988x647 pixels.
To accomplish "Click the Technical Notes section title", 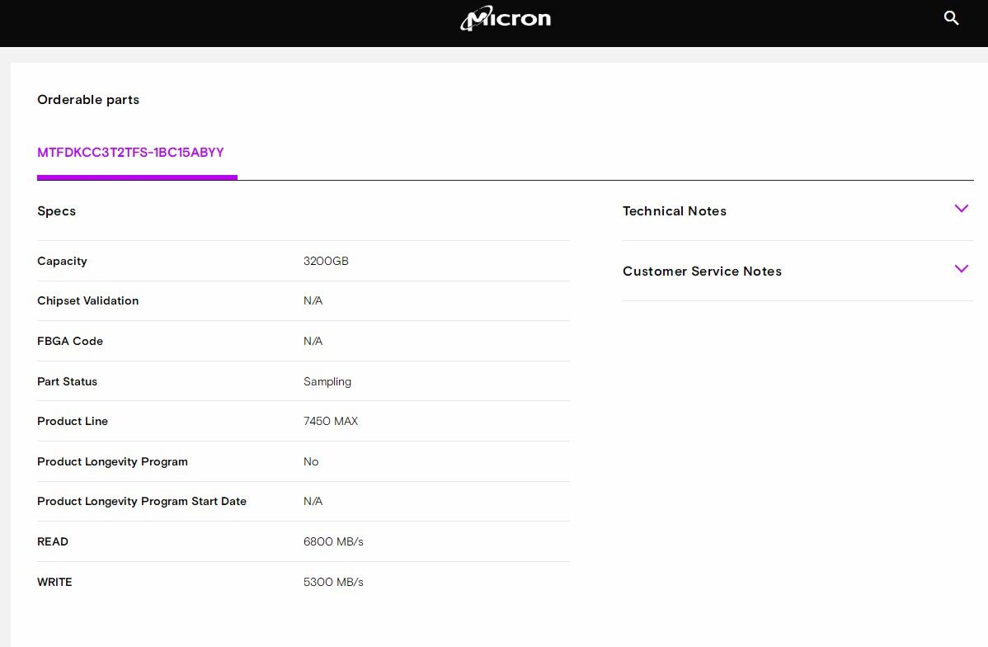I will click(674, 211).
